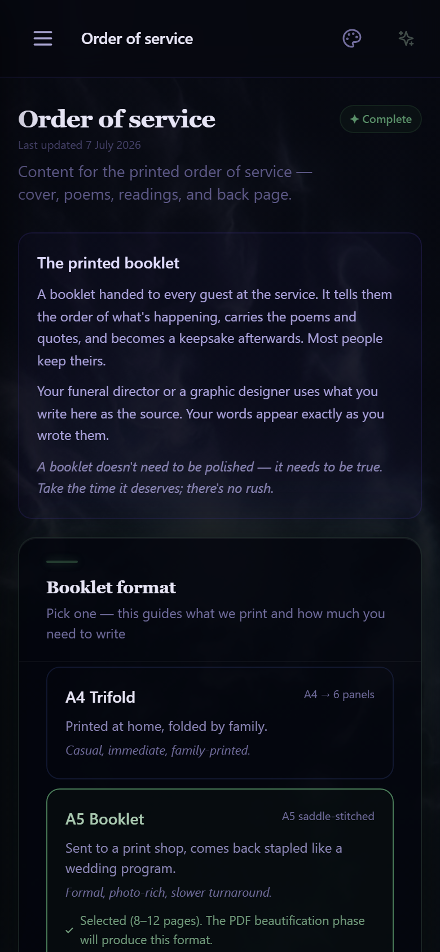The height and width of the screenshot is (952, 440).
Task: Click the sparkle inside the Complete badge
Action: coord(354,119)
